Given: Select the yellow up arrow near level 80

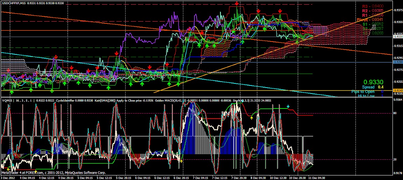Looking at the screenshot, I should (x=252, y=118).
